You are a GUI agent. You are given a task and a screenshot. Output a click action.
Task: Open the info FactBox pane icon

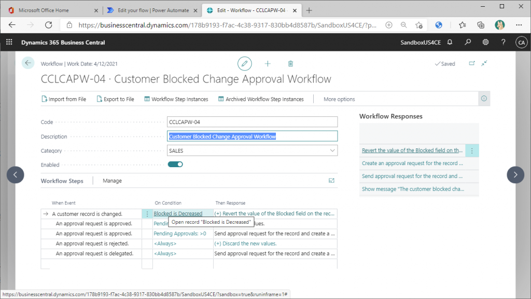pos(484,99)
